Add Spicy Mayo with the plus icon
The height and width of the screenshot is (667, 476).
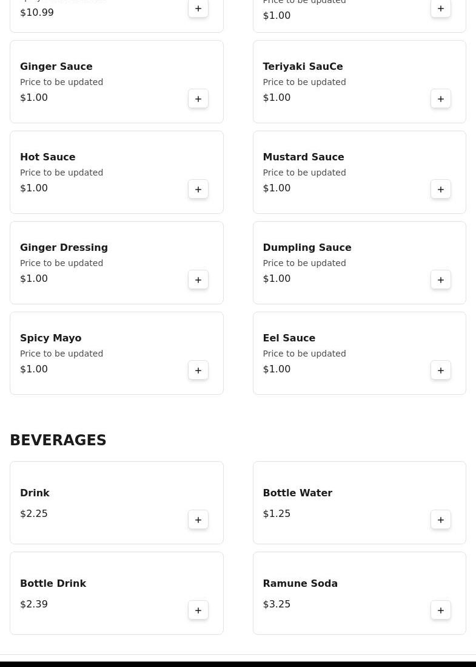[198, 370]
